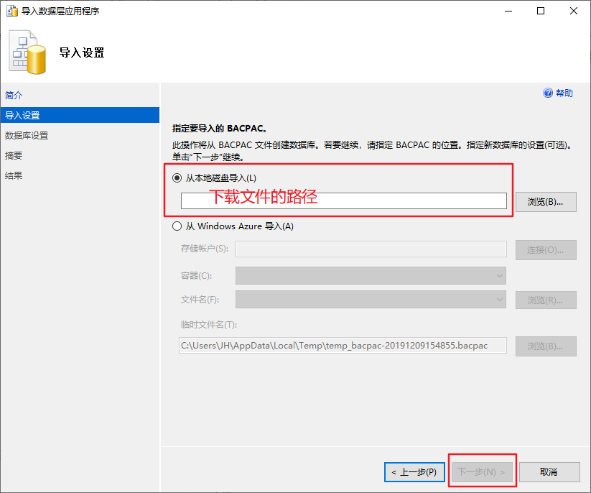
Task: Click the 容器(C): label
Action: coord(196,276)
